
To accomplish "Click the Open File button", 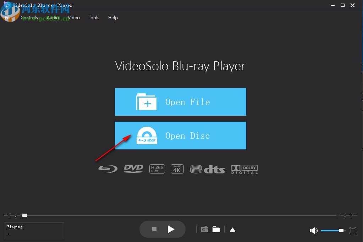I will [x=180, y=102].
